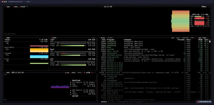The height and width of the screenshot is (105, 214).
Task: Open the process filter field
Action: [110, 38]
